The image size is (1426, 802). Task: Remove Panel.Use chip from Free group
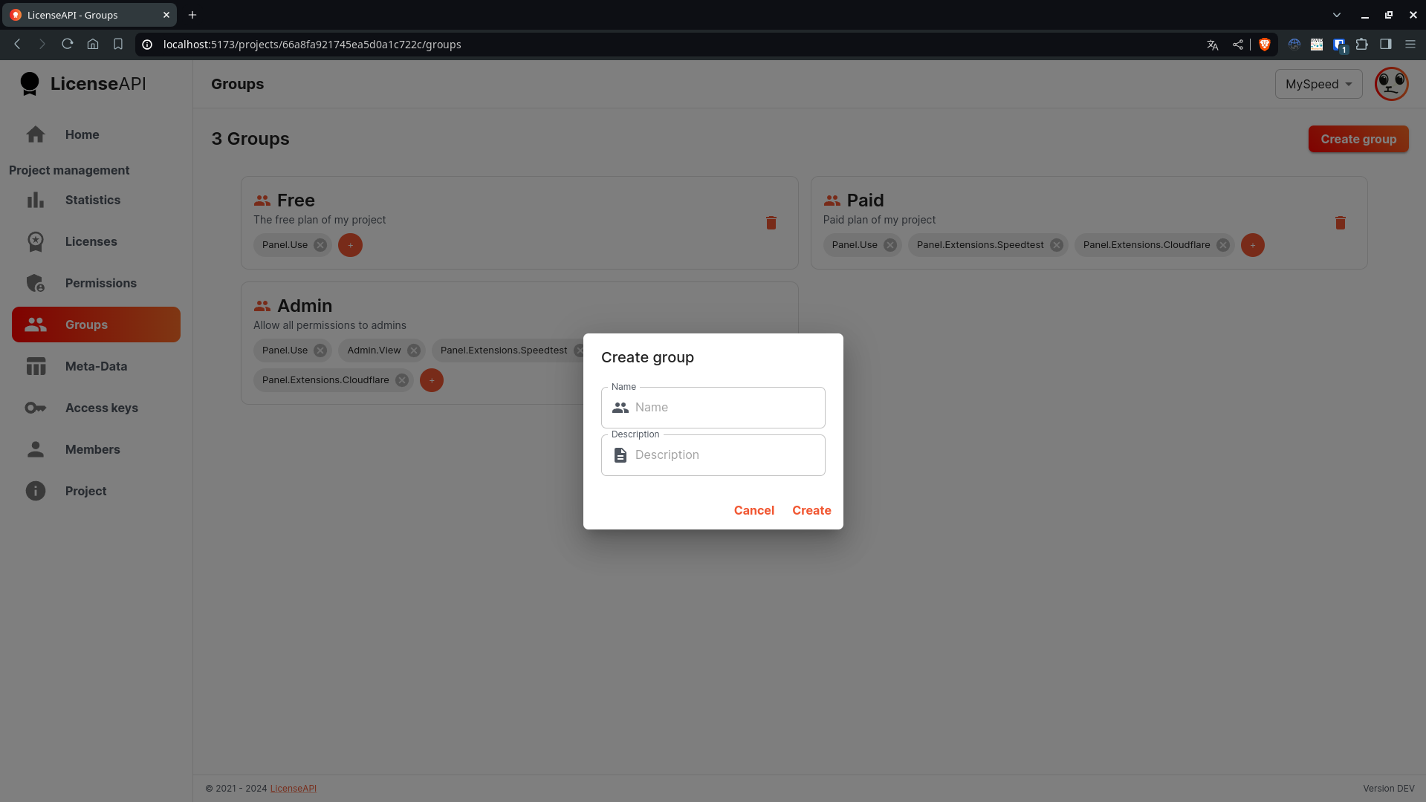click(x=320, y=245)
